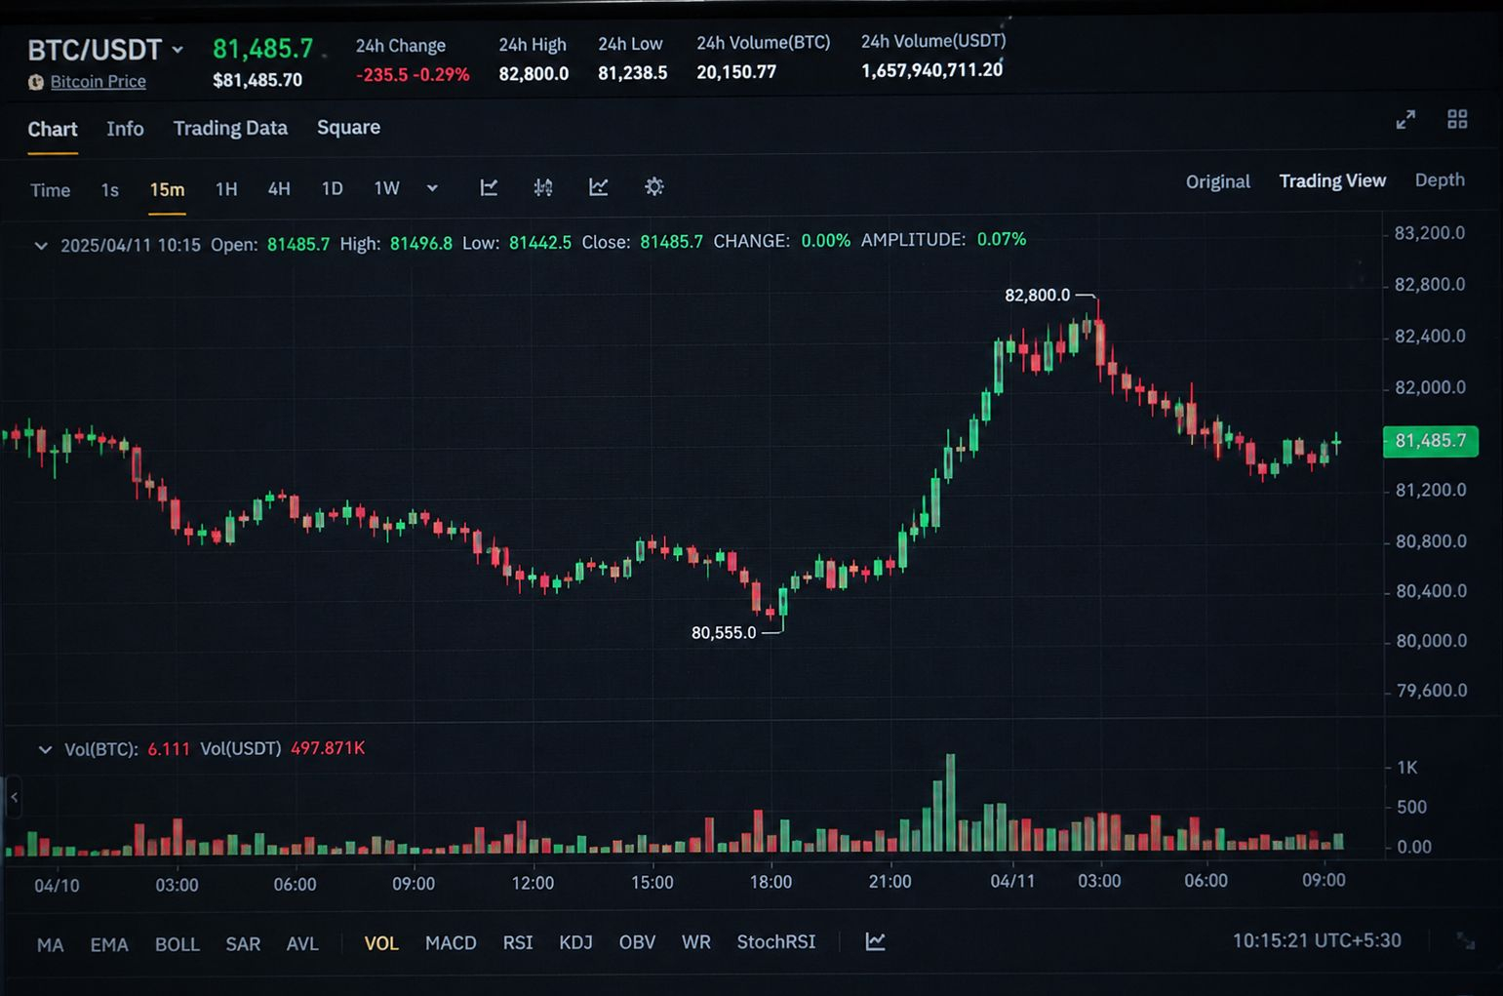Open the candlestick chart style icon
This screenshot has height=996, width=1503.
click(543, 187)
